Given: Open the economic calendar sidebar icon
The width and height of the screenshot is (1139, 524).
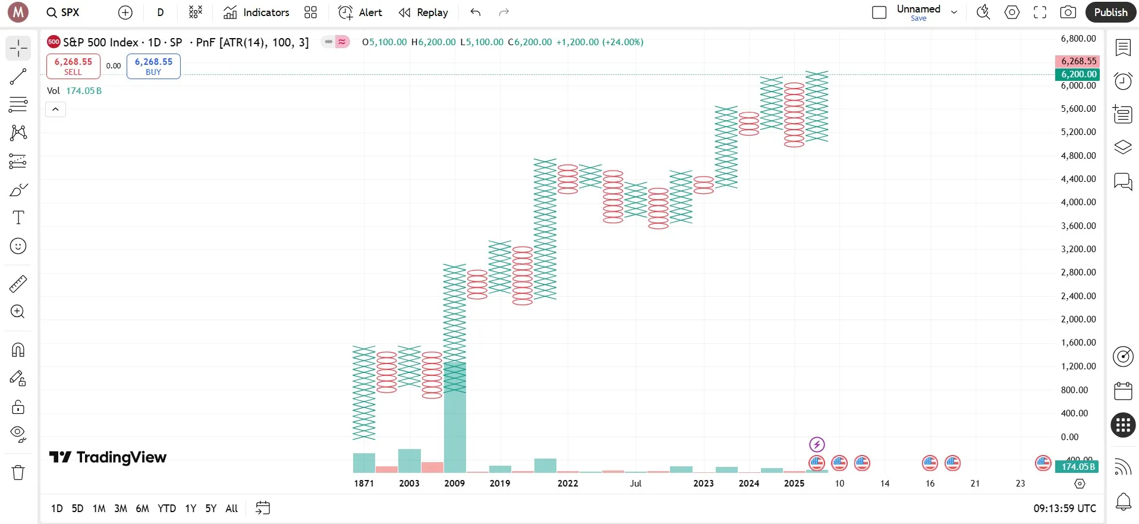Looking at the screenshot, I should click(1123, 391).
